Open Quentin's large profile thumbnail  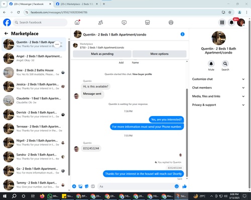(x=218, y=38)
